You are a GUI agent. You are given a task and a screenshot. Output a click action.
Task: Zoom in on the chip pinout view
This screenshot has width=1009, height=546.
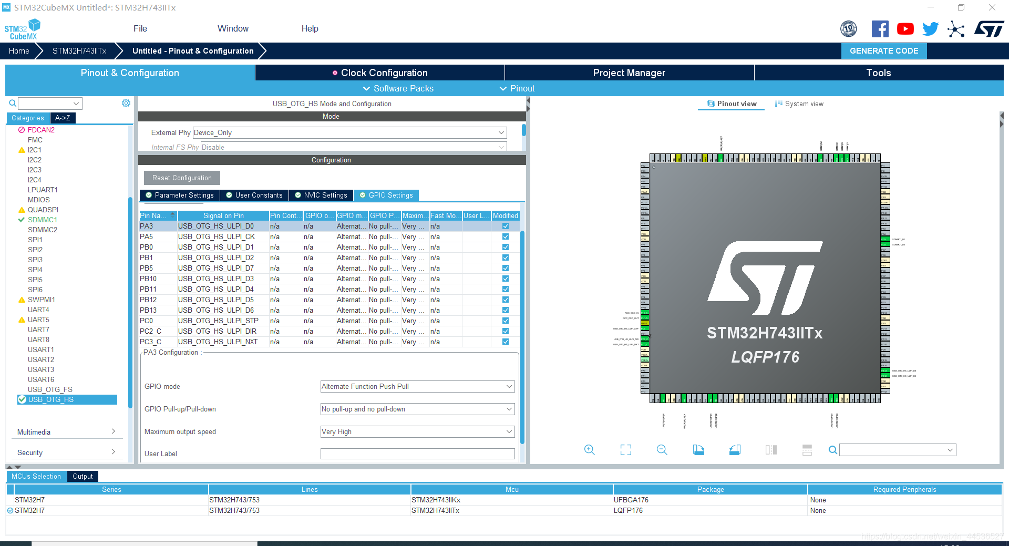pyautogui.click(x=590, y=450)
